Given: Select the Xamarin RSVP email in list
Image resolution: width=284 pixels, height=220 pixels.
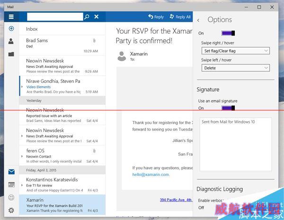Looking at the screenshot, I should click(x=62, y=205).
